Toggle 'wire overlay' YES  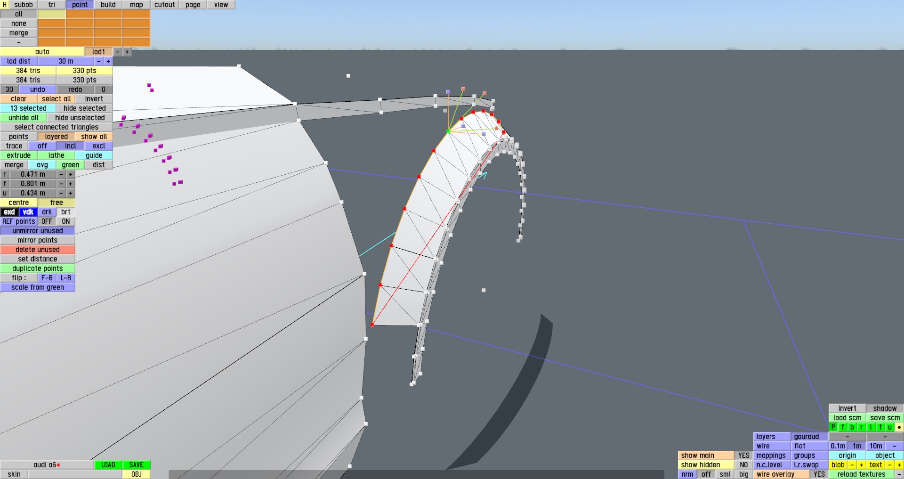point(819,474)
